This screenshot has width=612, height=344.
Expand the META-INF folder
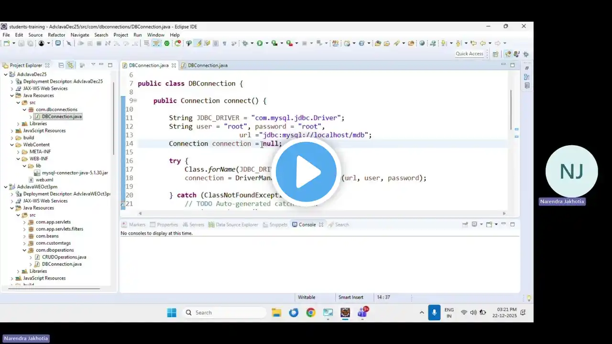pos(18,152)
